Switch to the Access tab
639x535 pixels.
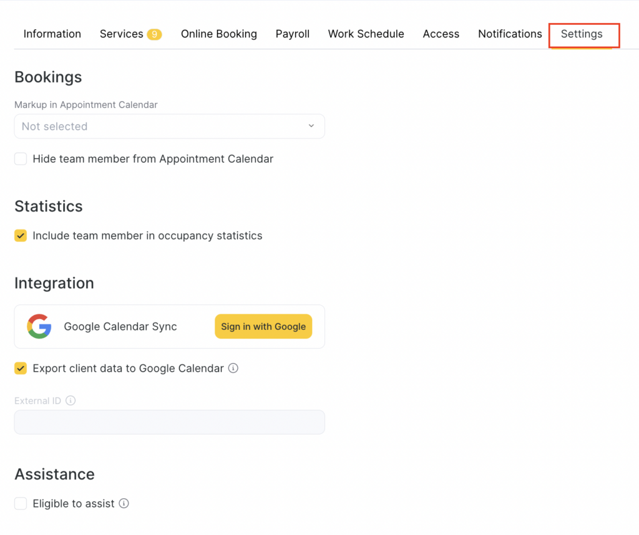pyautogui.click(x=441, y=34)
